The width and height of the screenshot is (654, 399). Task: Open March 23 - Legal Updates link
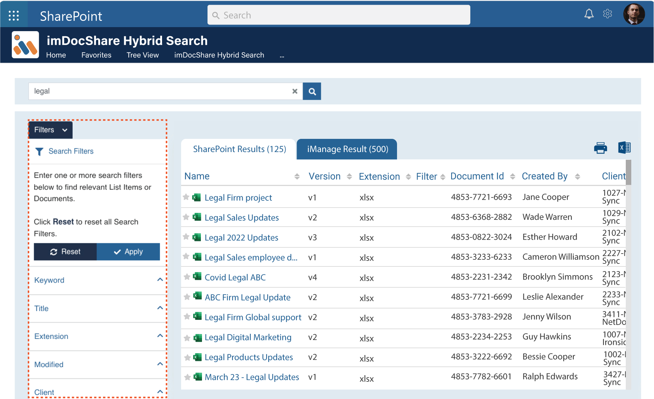pos(252,377)
